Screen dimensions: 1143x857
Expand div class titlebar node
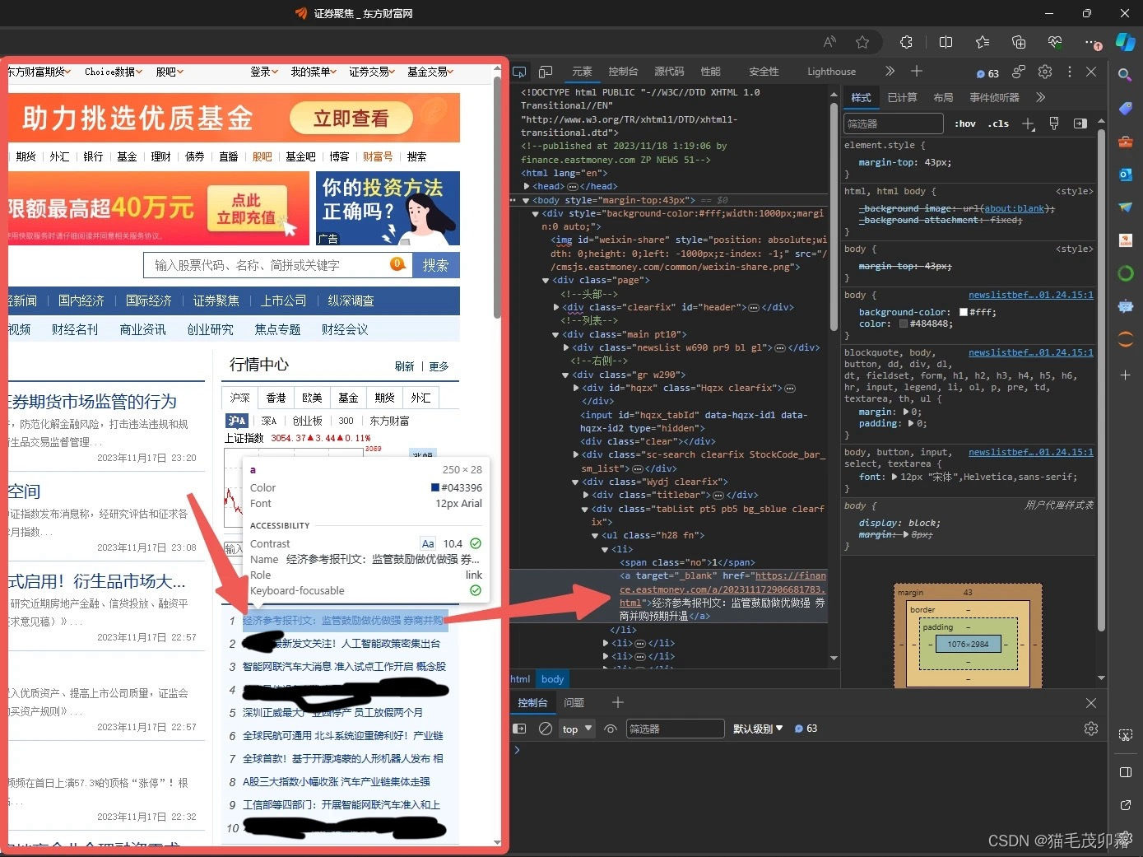click(586, 495)
